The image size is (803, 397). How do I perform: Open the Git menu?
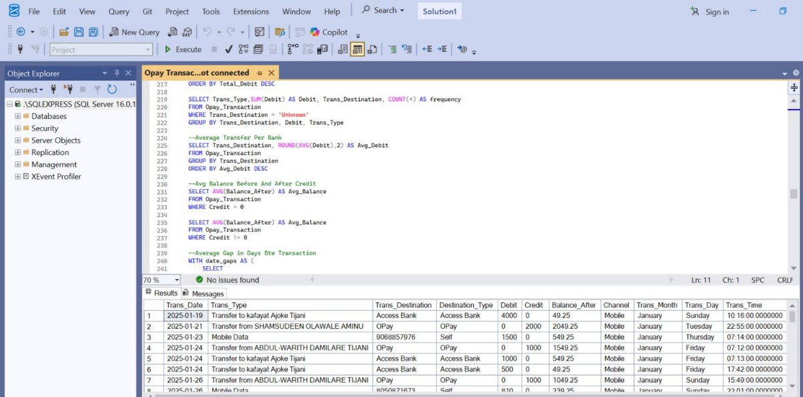(148, 11)
